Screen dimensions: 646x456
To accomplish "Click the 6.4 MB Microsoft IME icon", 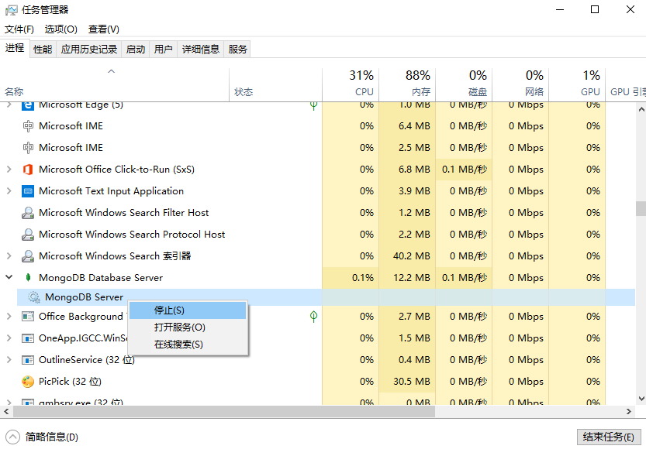I will coord(28,126).
